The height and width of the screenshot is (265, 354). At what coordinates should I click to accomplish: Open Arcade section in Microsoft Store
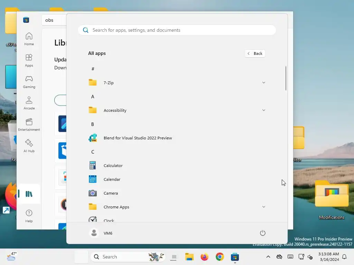click(29, 103)
